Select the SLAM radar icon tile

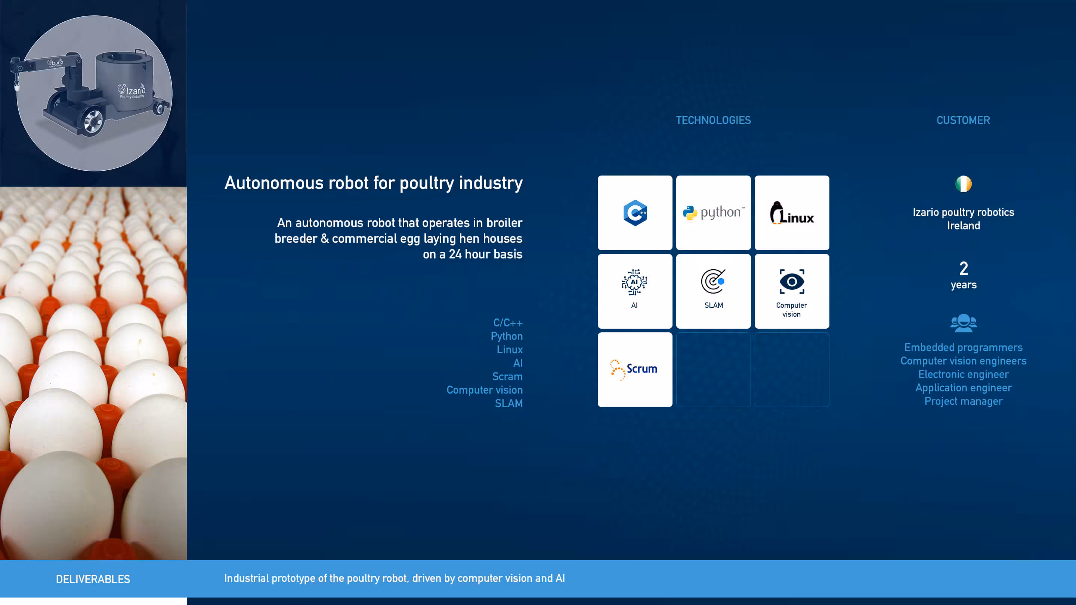click(x=713, y=291)
